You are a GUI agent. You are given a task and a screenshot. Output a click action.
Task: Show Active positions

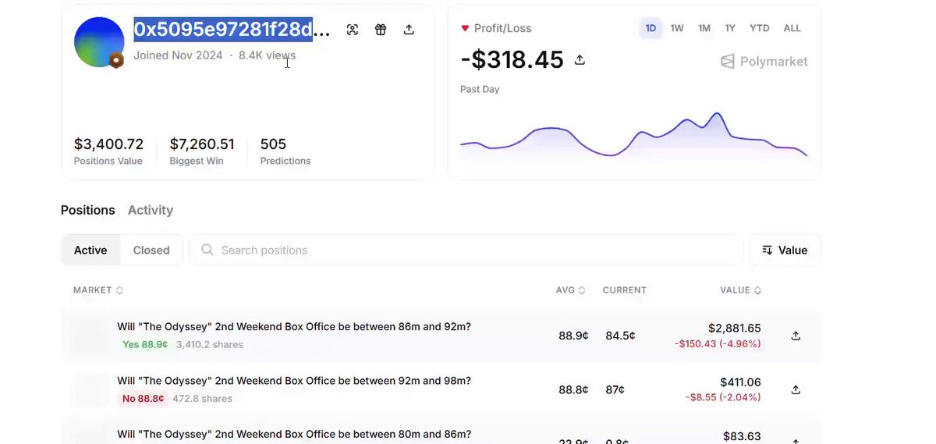[x=90, y=250]
